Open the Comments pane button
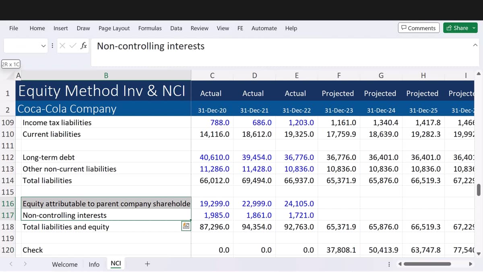This screenshot has height=272, width=483. tap(419, 28)
